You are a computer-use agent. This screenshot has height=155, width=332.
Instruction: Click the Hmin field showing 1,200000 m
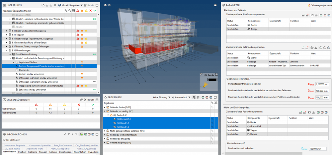pyautogui.click(x=322, y=84)
